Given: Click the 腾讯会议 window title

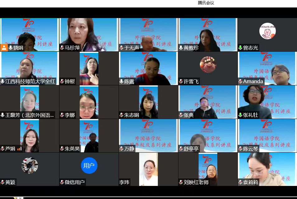Looking at the screenshot, I should click(x=206, y=3).
